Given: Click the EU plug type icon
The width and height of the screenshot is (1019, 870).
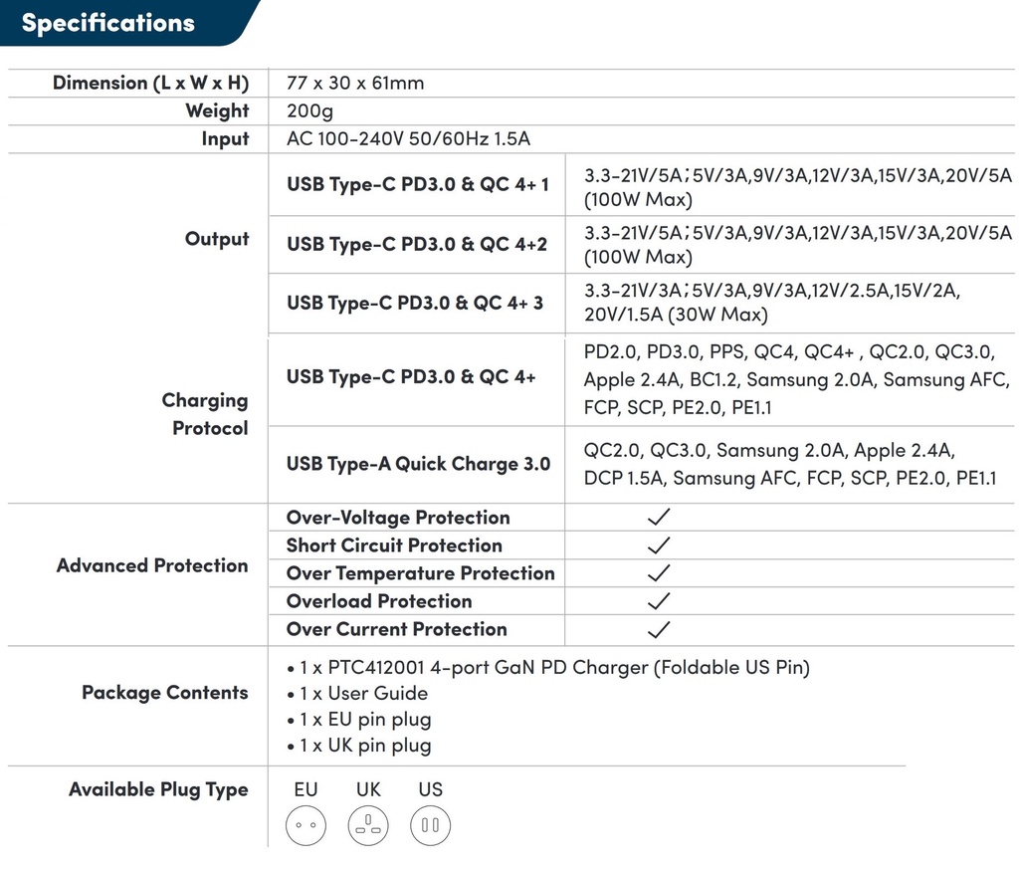Looking at the screenshot, I should [306, 825].
